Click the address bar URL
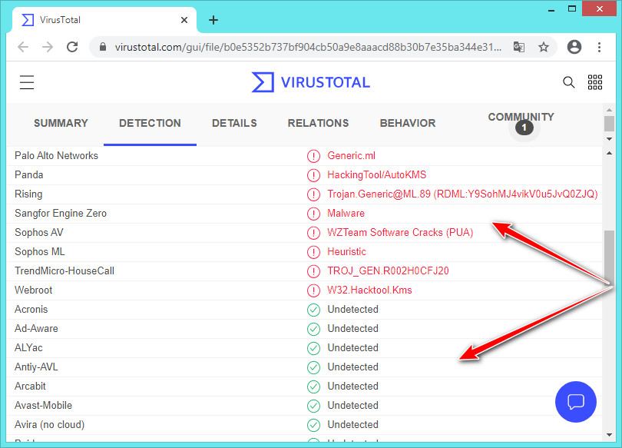Image resolution: width=622 pixels, height=448 pixels. (x=308, y=47)
